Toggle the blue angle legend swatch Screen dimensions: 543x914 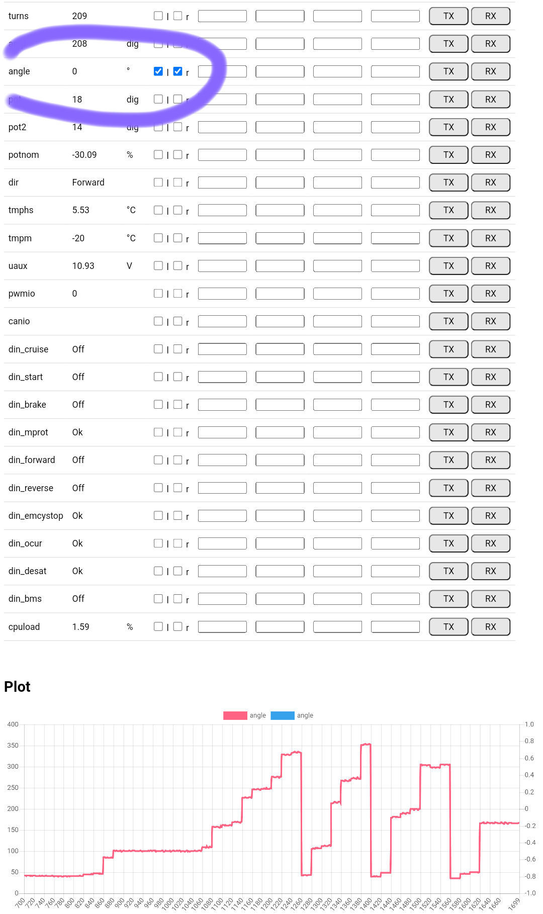[283, 715]
